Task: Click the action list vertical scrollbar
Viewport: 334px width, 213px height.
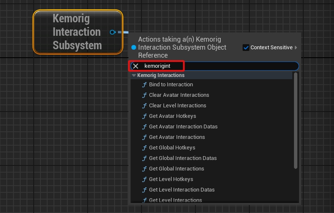Action: pyautogui.click(x=296, y=122)
